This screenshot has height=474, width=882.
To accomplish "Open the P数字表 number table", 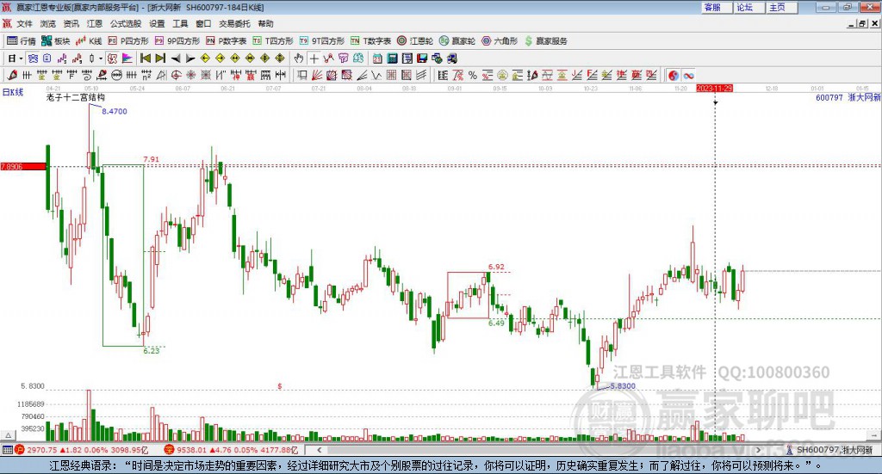I will pyautogui.click(x=226, y=41).
